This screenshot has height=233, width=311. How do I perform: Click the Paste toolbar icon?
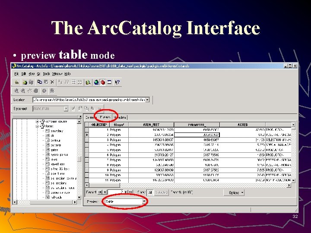46,82
